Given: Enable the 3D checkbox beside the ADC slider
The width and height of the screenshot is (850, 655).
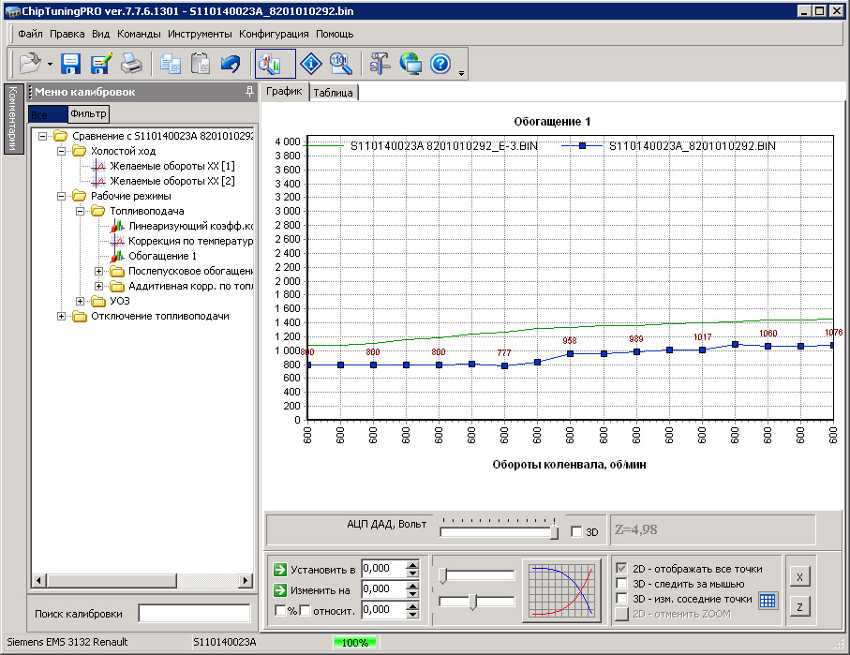Looking at the screenshot, I should (576, 532).
